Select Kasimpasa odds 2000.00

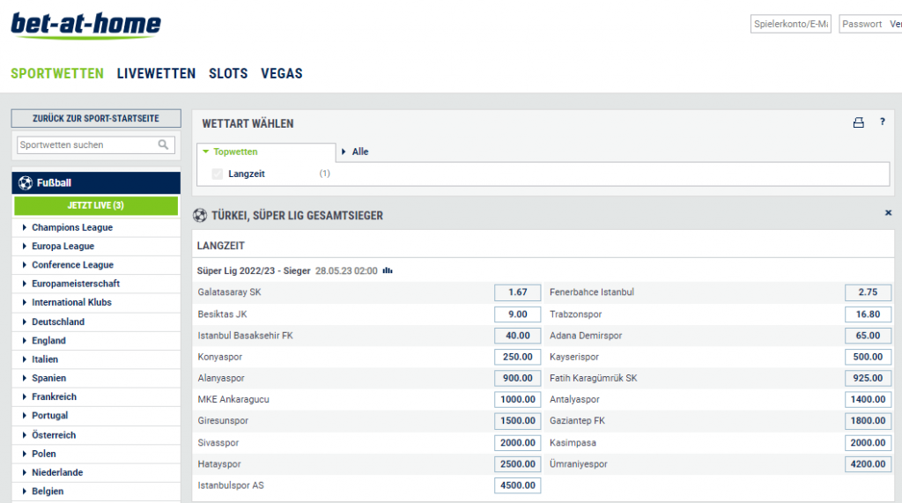(x=868, y=442)
